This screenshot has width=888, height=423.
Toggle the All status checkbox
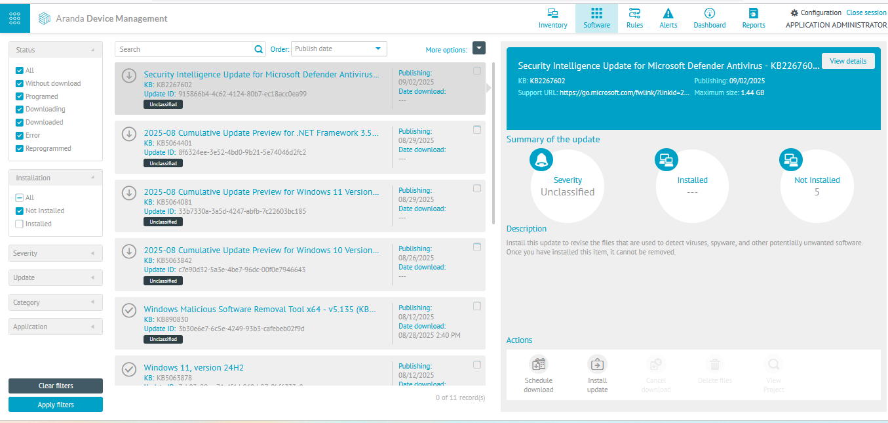[x=20, y=70]
